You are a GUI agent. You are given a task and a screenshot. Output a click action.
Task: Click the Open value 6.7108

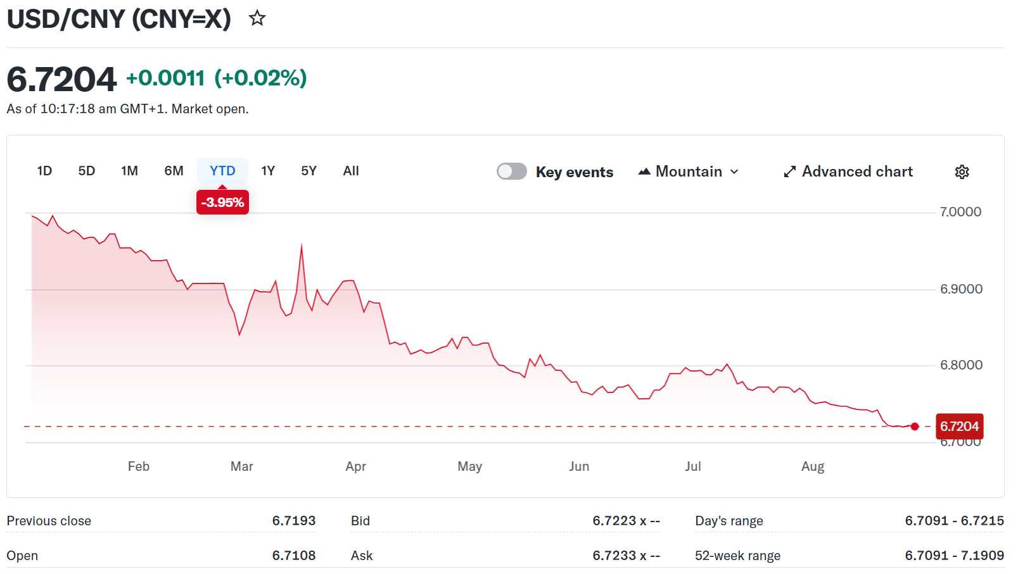pos(294,556)
